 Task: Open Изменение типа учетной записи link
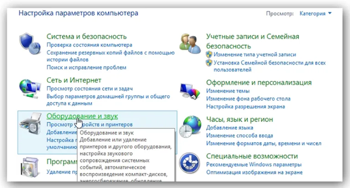pyautogui.click(x=255, y=55)
